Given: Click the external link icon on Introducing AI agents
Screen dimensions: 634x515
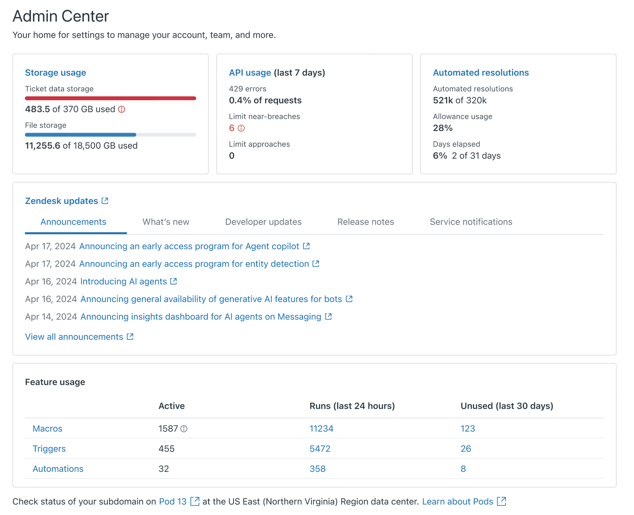Looking at the screenshot, I should pyautogui.click(x=173, y=281).
